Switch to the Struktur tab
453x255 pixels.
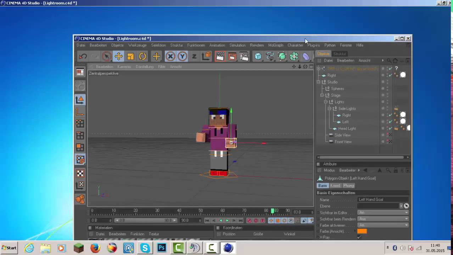339,54
